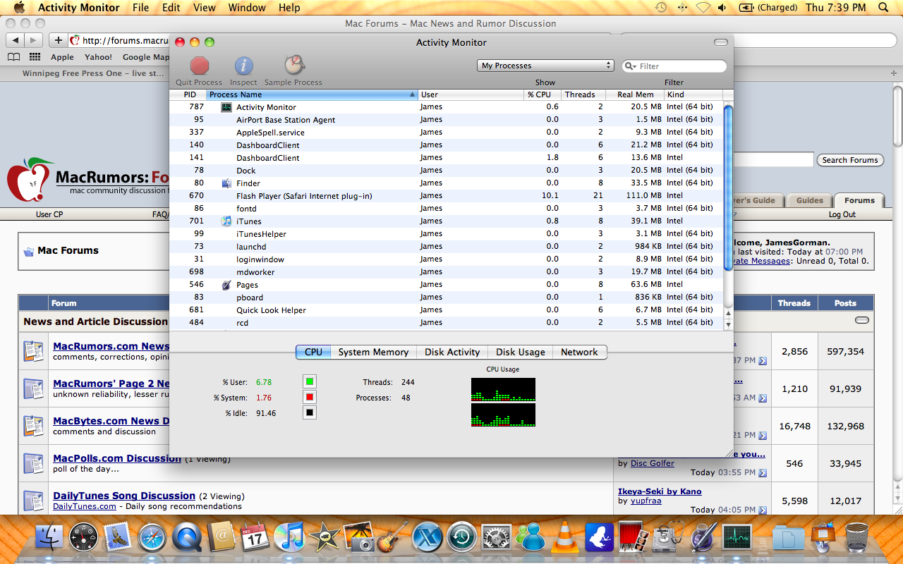The height and width of the screenshot is (564, 903).
Task: Open Dashboard from the Dock
Action: click(x=83, y=538)
